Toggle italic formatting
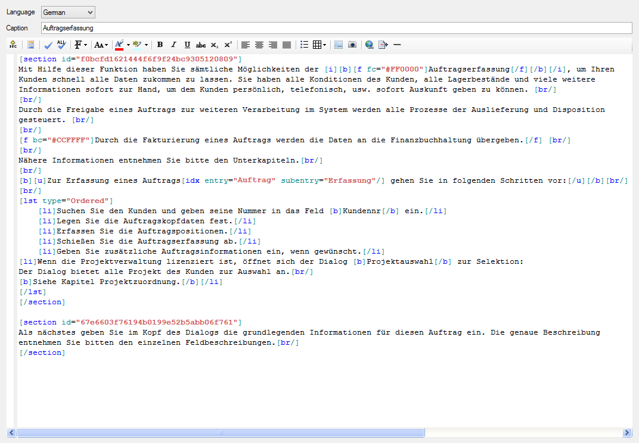Viewport: 639px width, 443px height. [173, 45]
